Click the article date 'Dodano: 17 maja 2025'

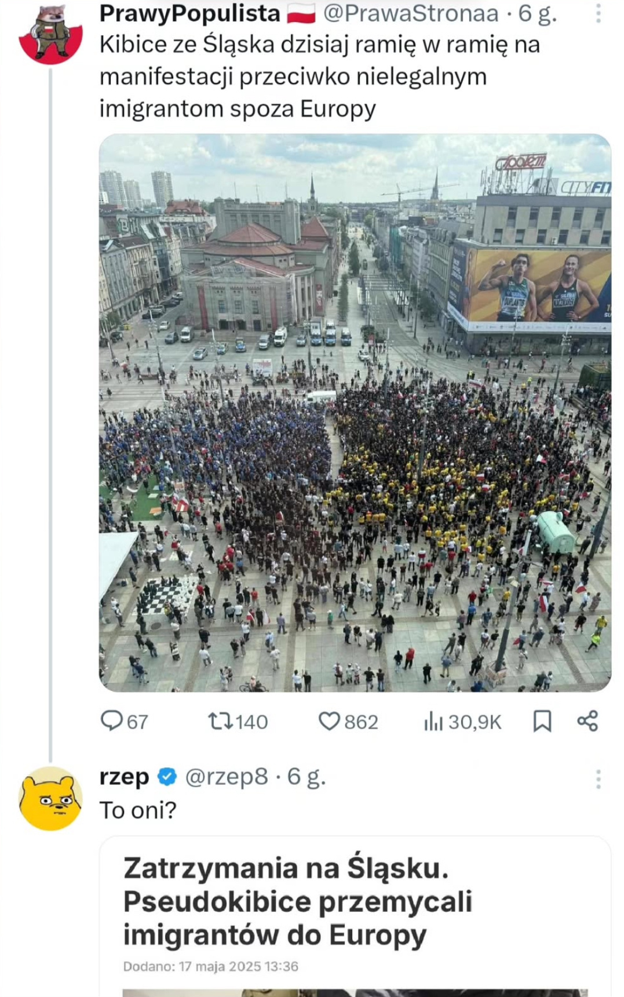click(x=211, y=966)
